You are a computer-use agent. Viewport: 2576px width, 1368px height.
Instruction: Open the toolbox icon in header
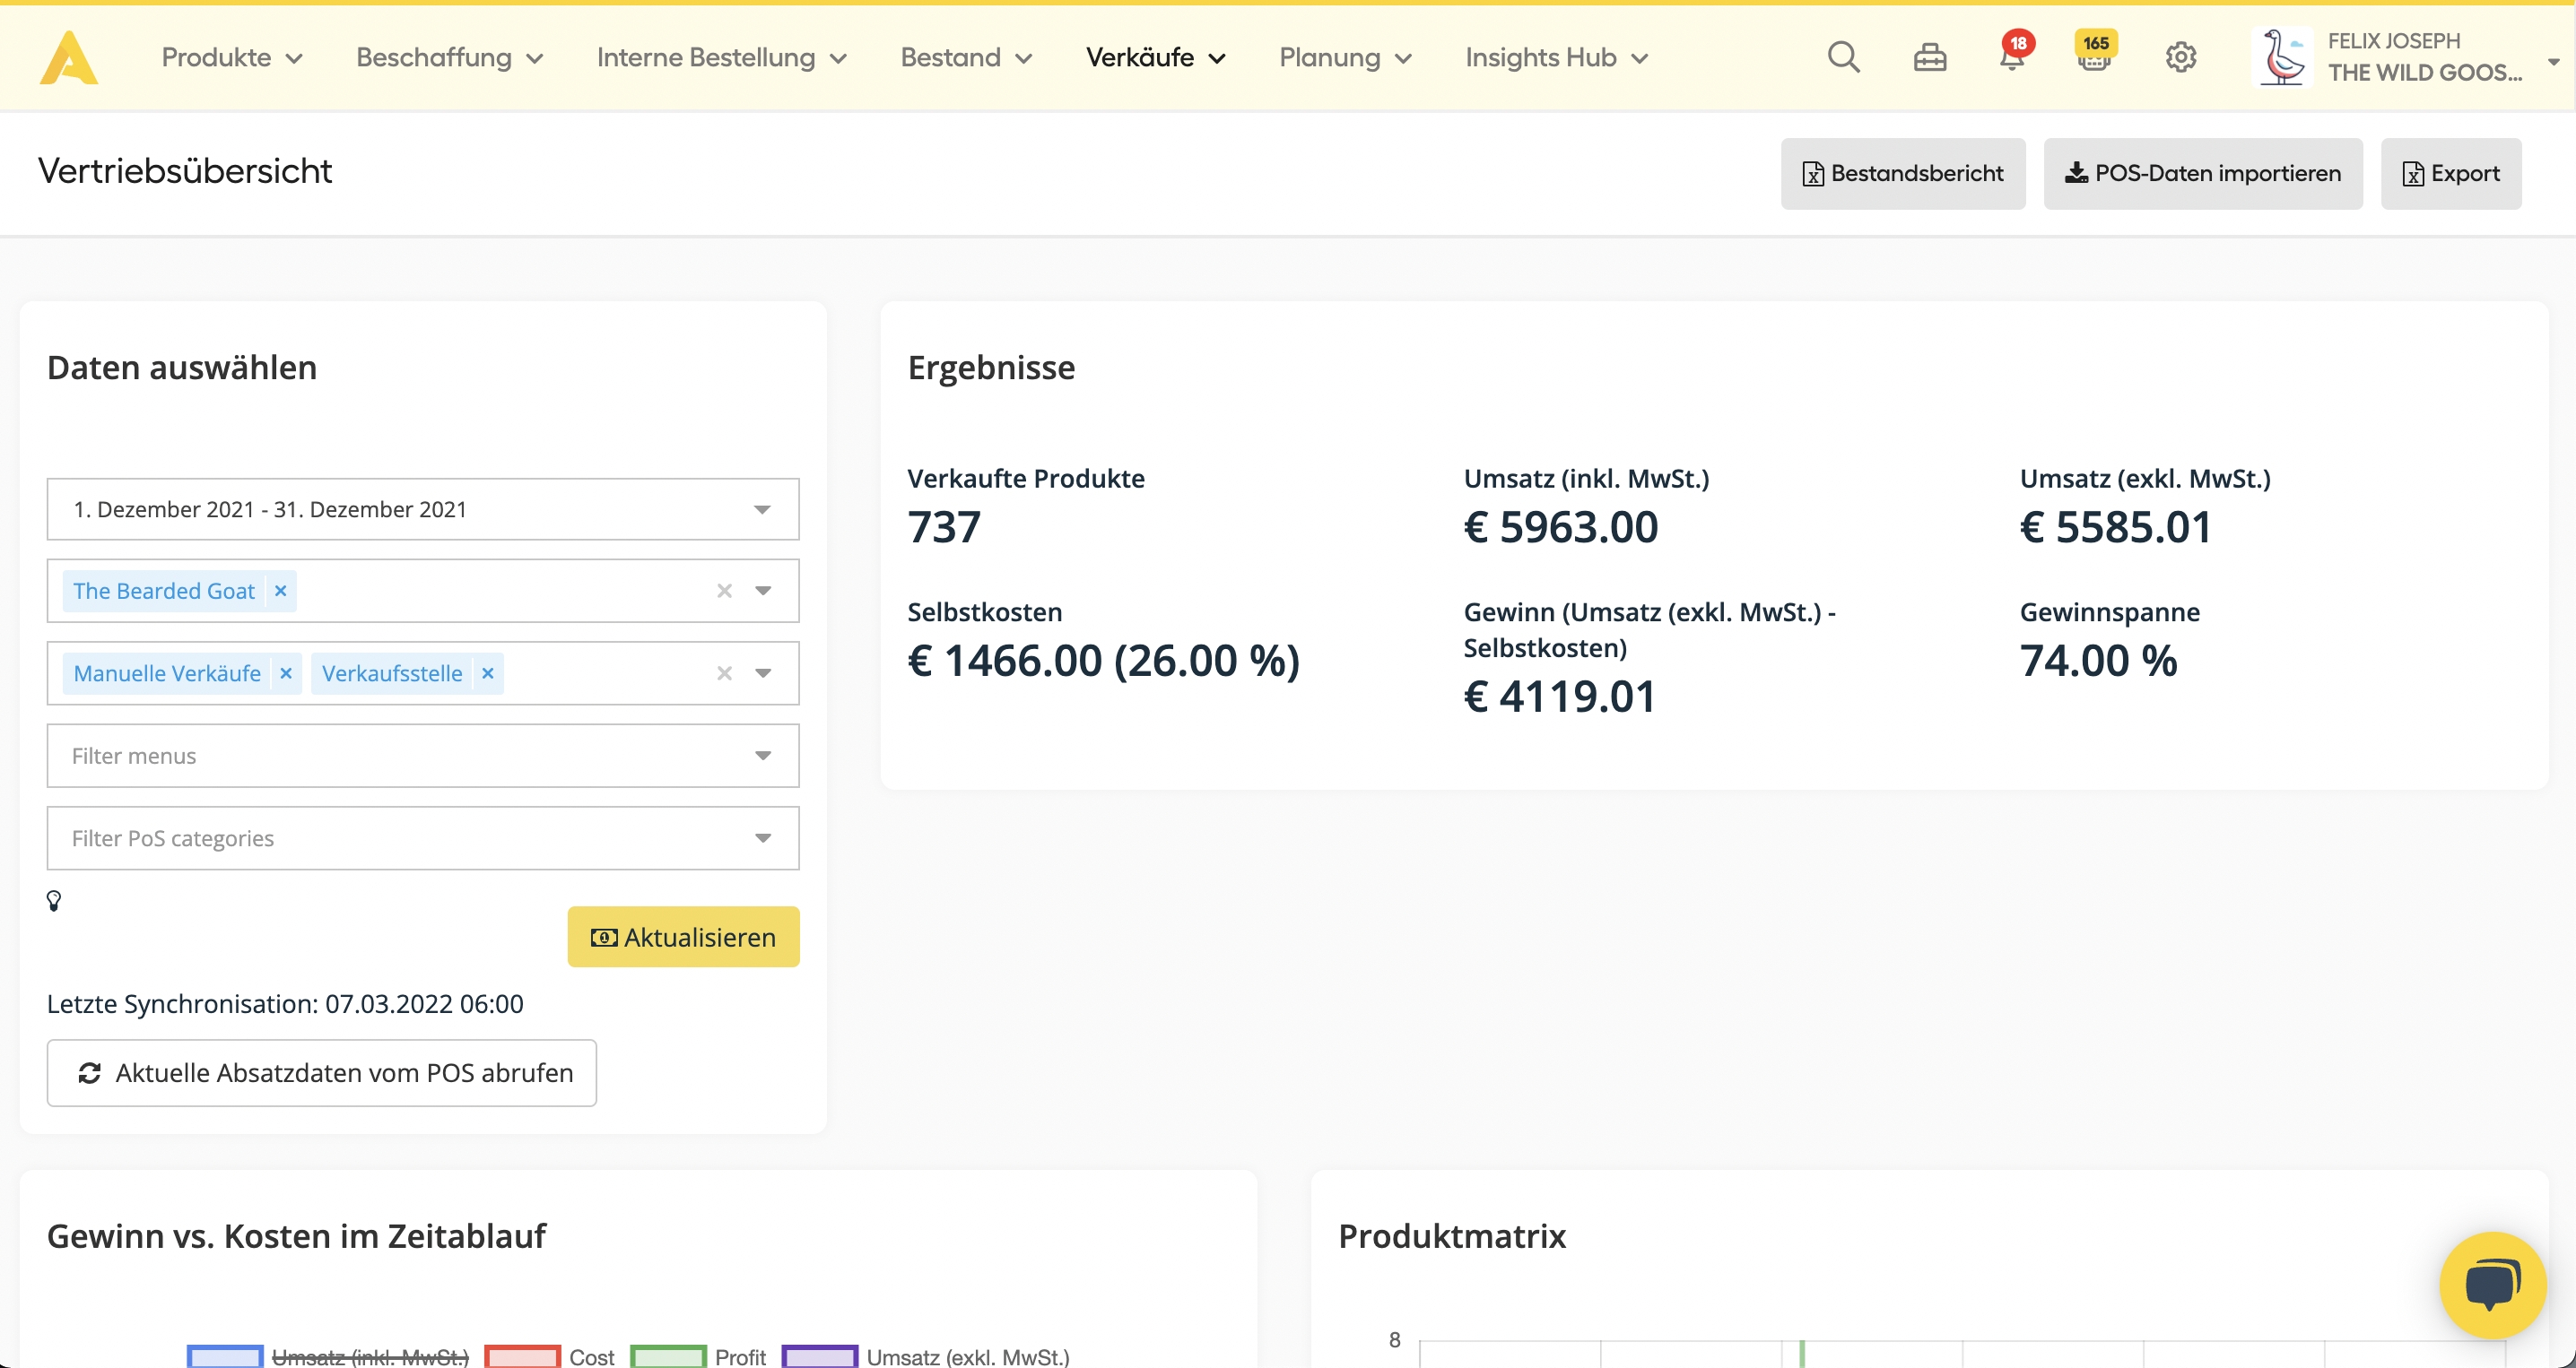[x=1929, y=58]
